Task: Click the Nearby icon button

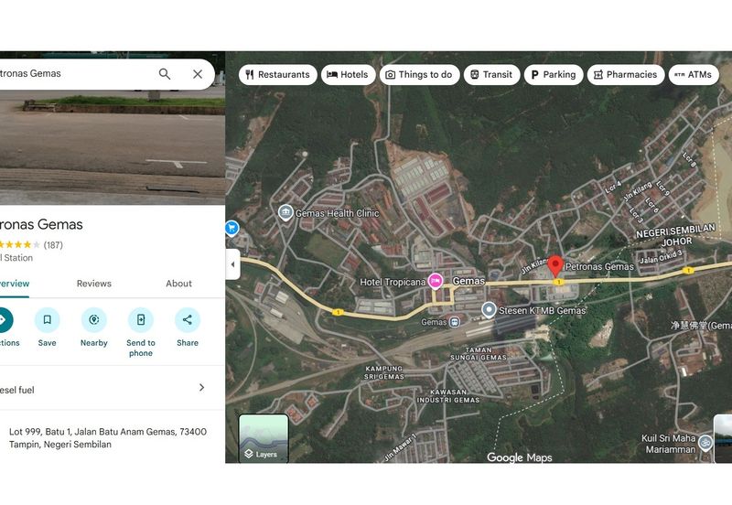Action: coord(93,319)
